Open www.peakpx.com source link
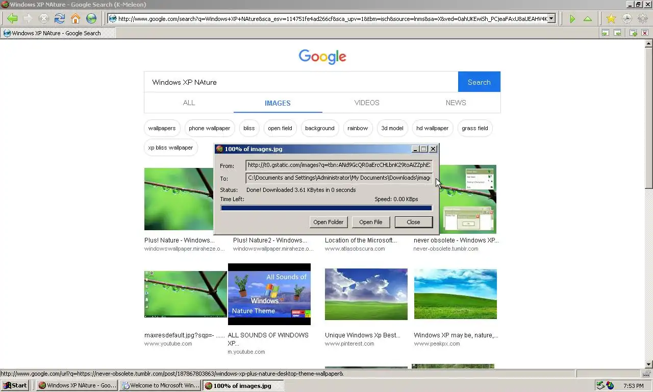This screenshot has height=392, width=653. pyautogui.click(x=437, y=344)
